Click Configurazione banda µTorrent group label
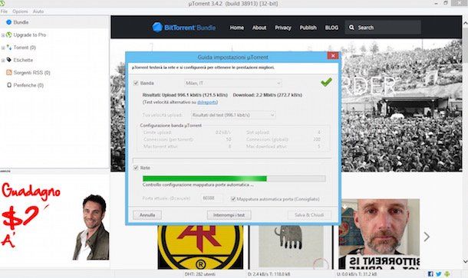468x278 pixels. point(171,126)
